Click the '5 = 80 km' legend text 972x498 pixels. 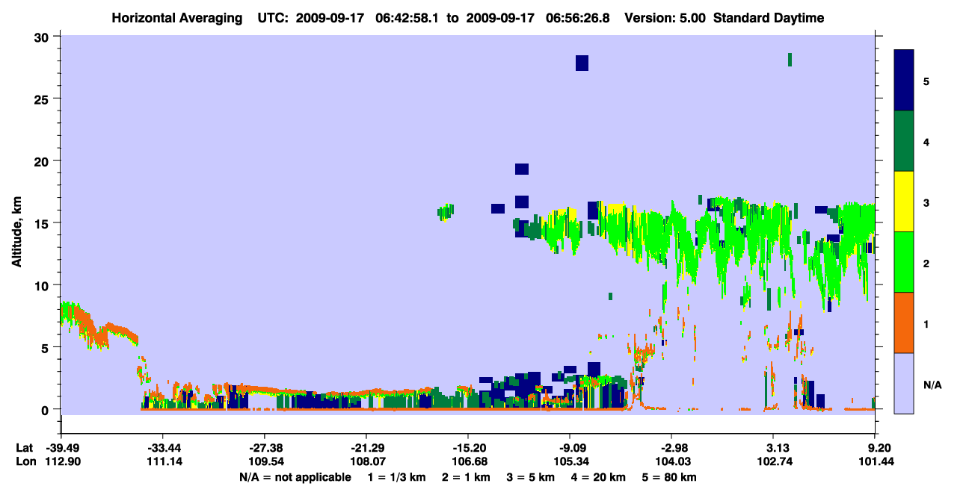click(670, 477)
